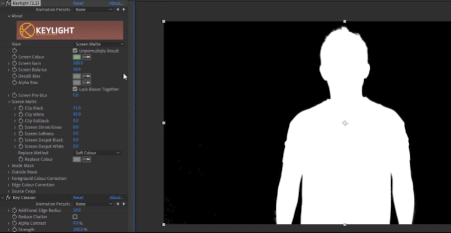Click Clip White value 92.0
This screenshot has height=233, width=451.
[77, 114]
